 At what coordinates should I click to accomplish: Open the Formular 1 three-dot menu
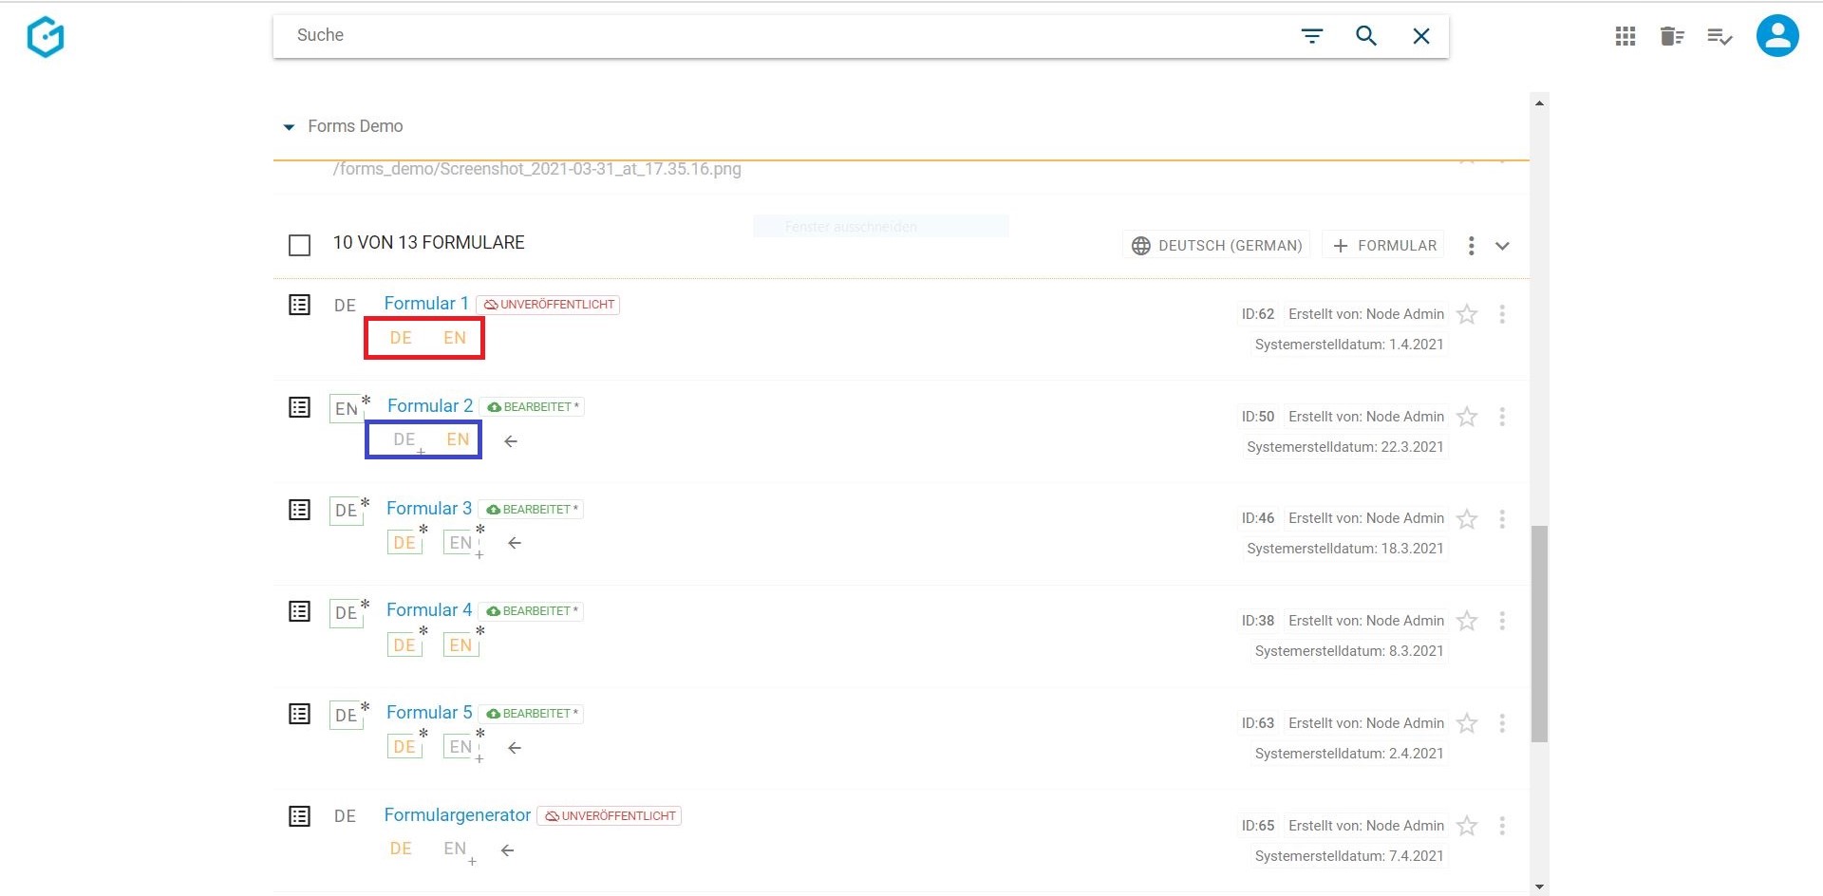pyautogui.click(x=1502, y=314)
